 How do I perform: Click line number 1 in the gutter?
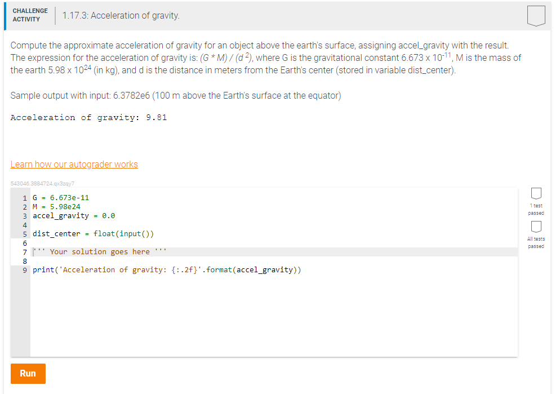[x=24, y=197]
